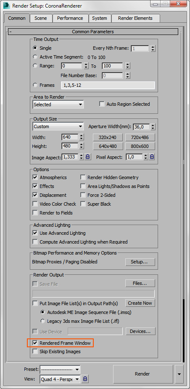
Task: Switch to Render Elements tab
Action: coord(135,18)
